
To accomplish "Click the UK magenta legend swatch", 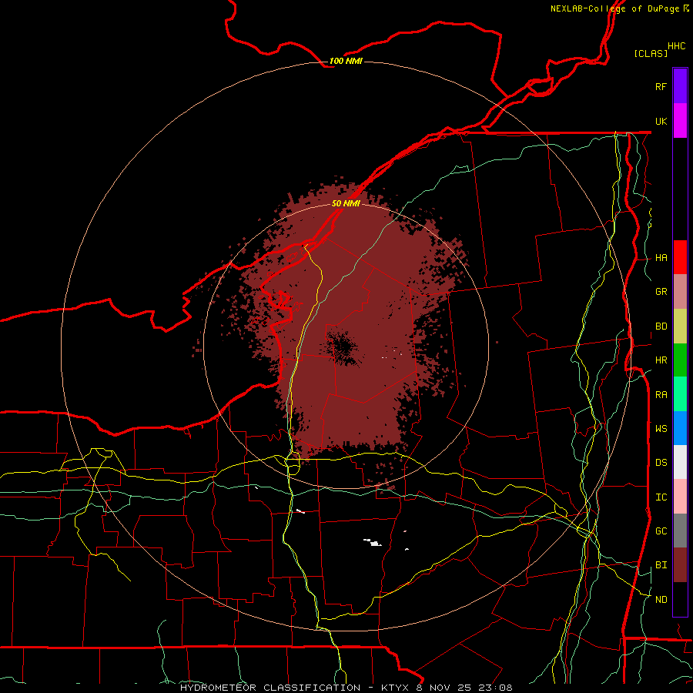I will point(680,121).
